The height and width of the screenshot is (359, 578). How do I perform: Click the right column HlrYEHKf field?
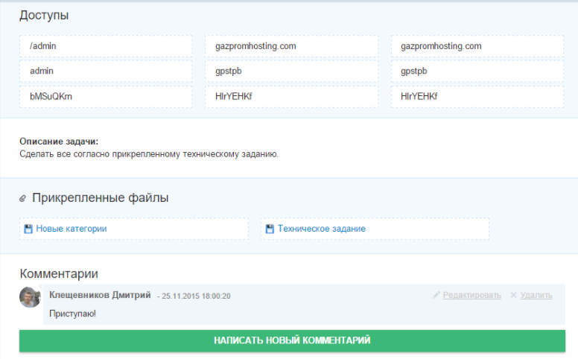(x=477, y=97)
